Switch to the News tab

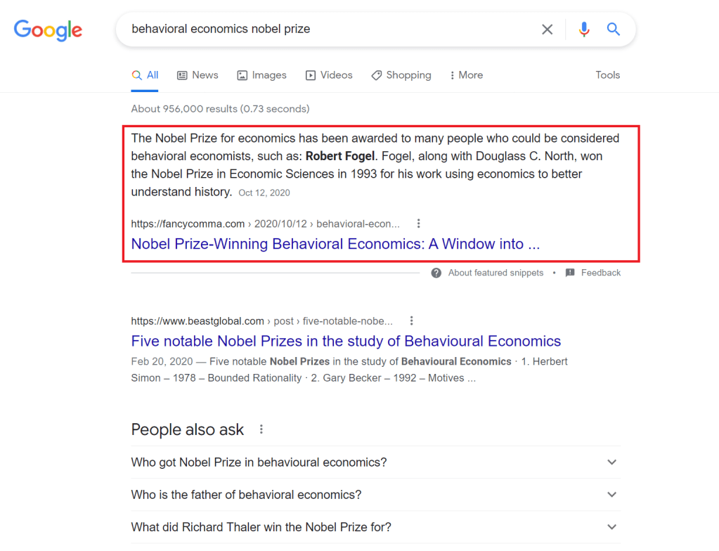[x=197, y=74]
